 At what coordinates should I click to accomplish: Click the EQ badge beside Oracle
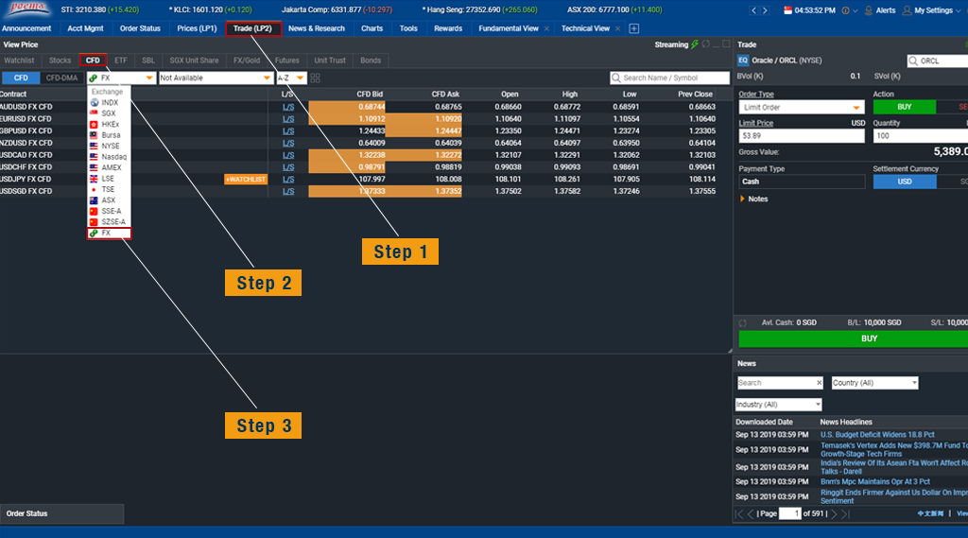(743, 61)
